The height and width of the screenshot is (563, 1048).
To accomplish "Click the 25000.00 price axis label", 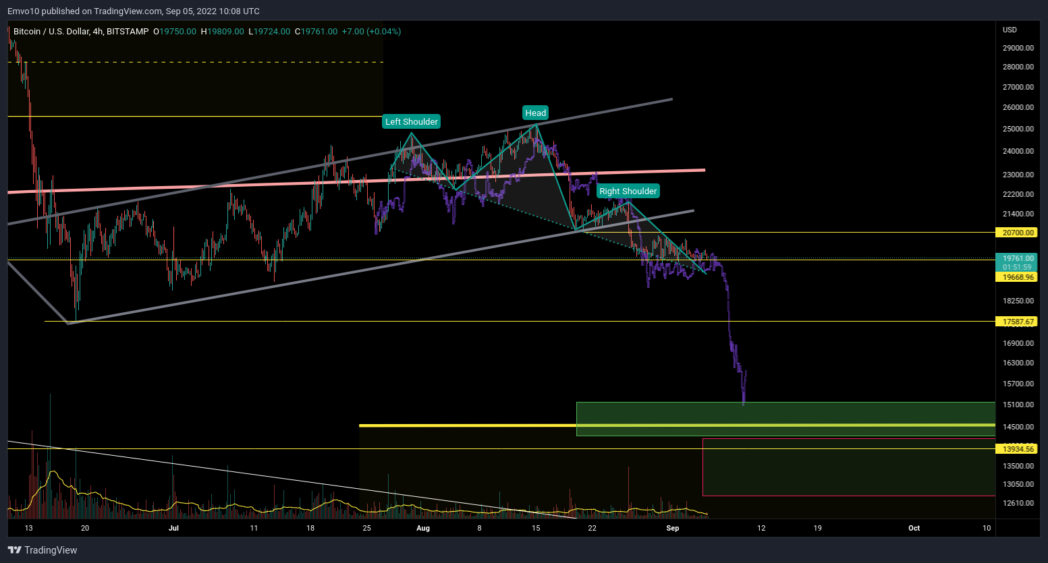I will (1018, 129).
